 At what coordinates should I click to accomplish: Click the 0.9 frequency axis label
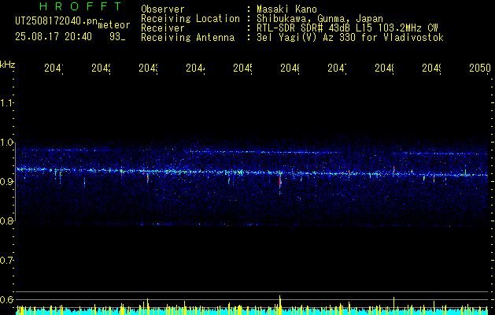tap(7, 182)
